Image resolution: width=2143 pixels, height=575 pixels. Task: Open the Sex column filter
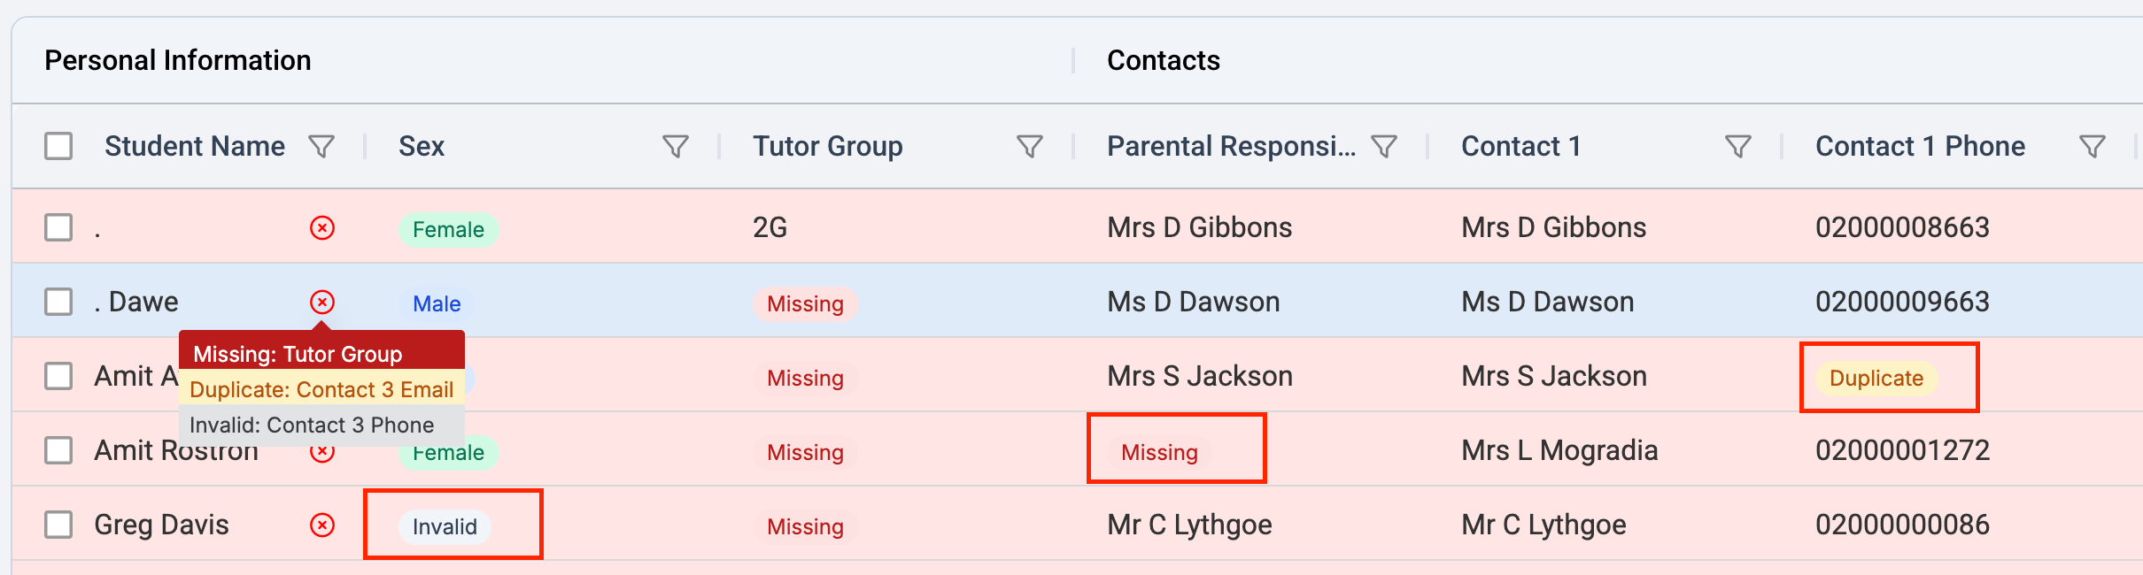coord(676,146)
